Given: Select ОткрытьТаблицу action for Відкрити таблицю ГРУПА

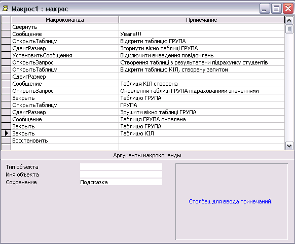Looking at the screenshot, I should pos(65,41).
